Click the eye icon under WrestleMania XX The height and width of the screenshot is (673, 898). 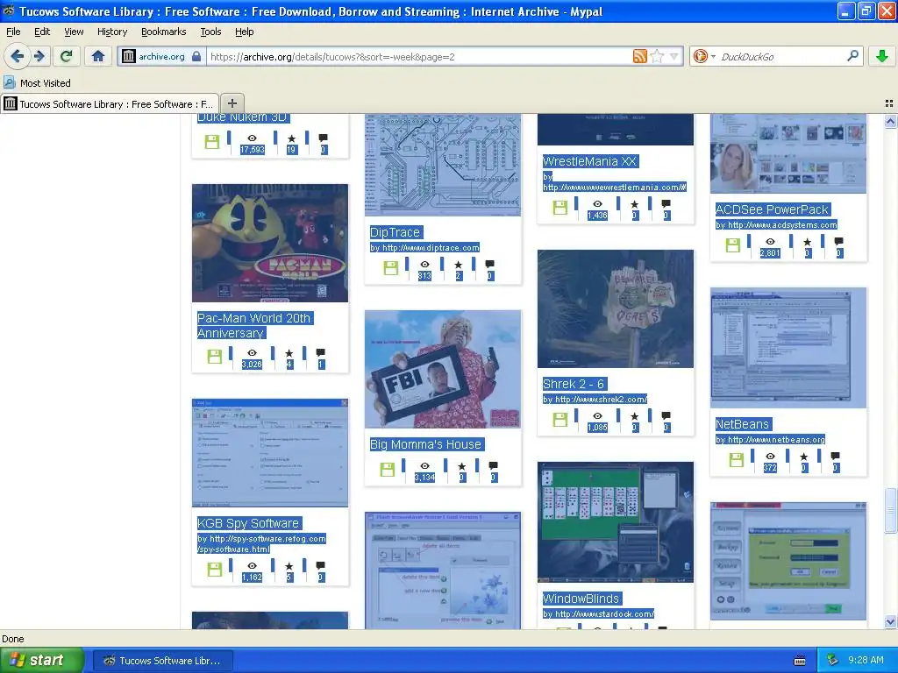597,203
